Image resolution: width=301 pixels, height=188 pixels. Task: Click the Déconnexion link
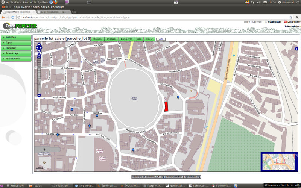[293, 22]
